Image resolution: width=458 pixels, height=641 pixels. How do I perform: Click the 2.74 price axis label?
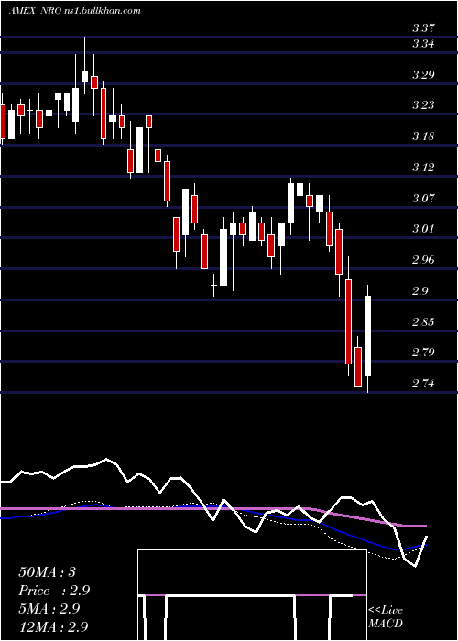pyautogui.click(x=423, y=384)
